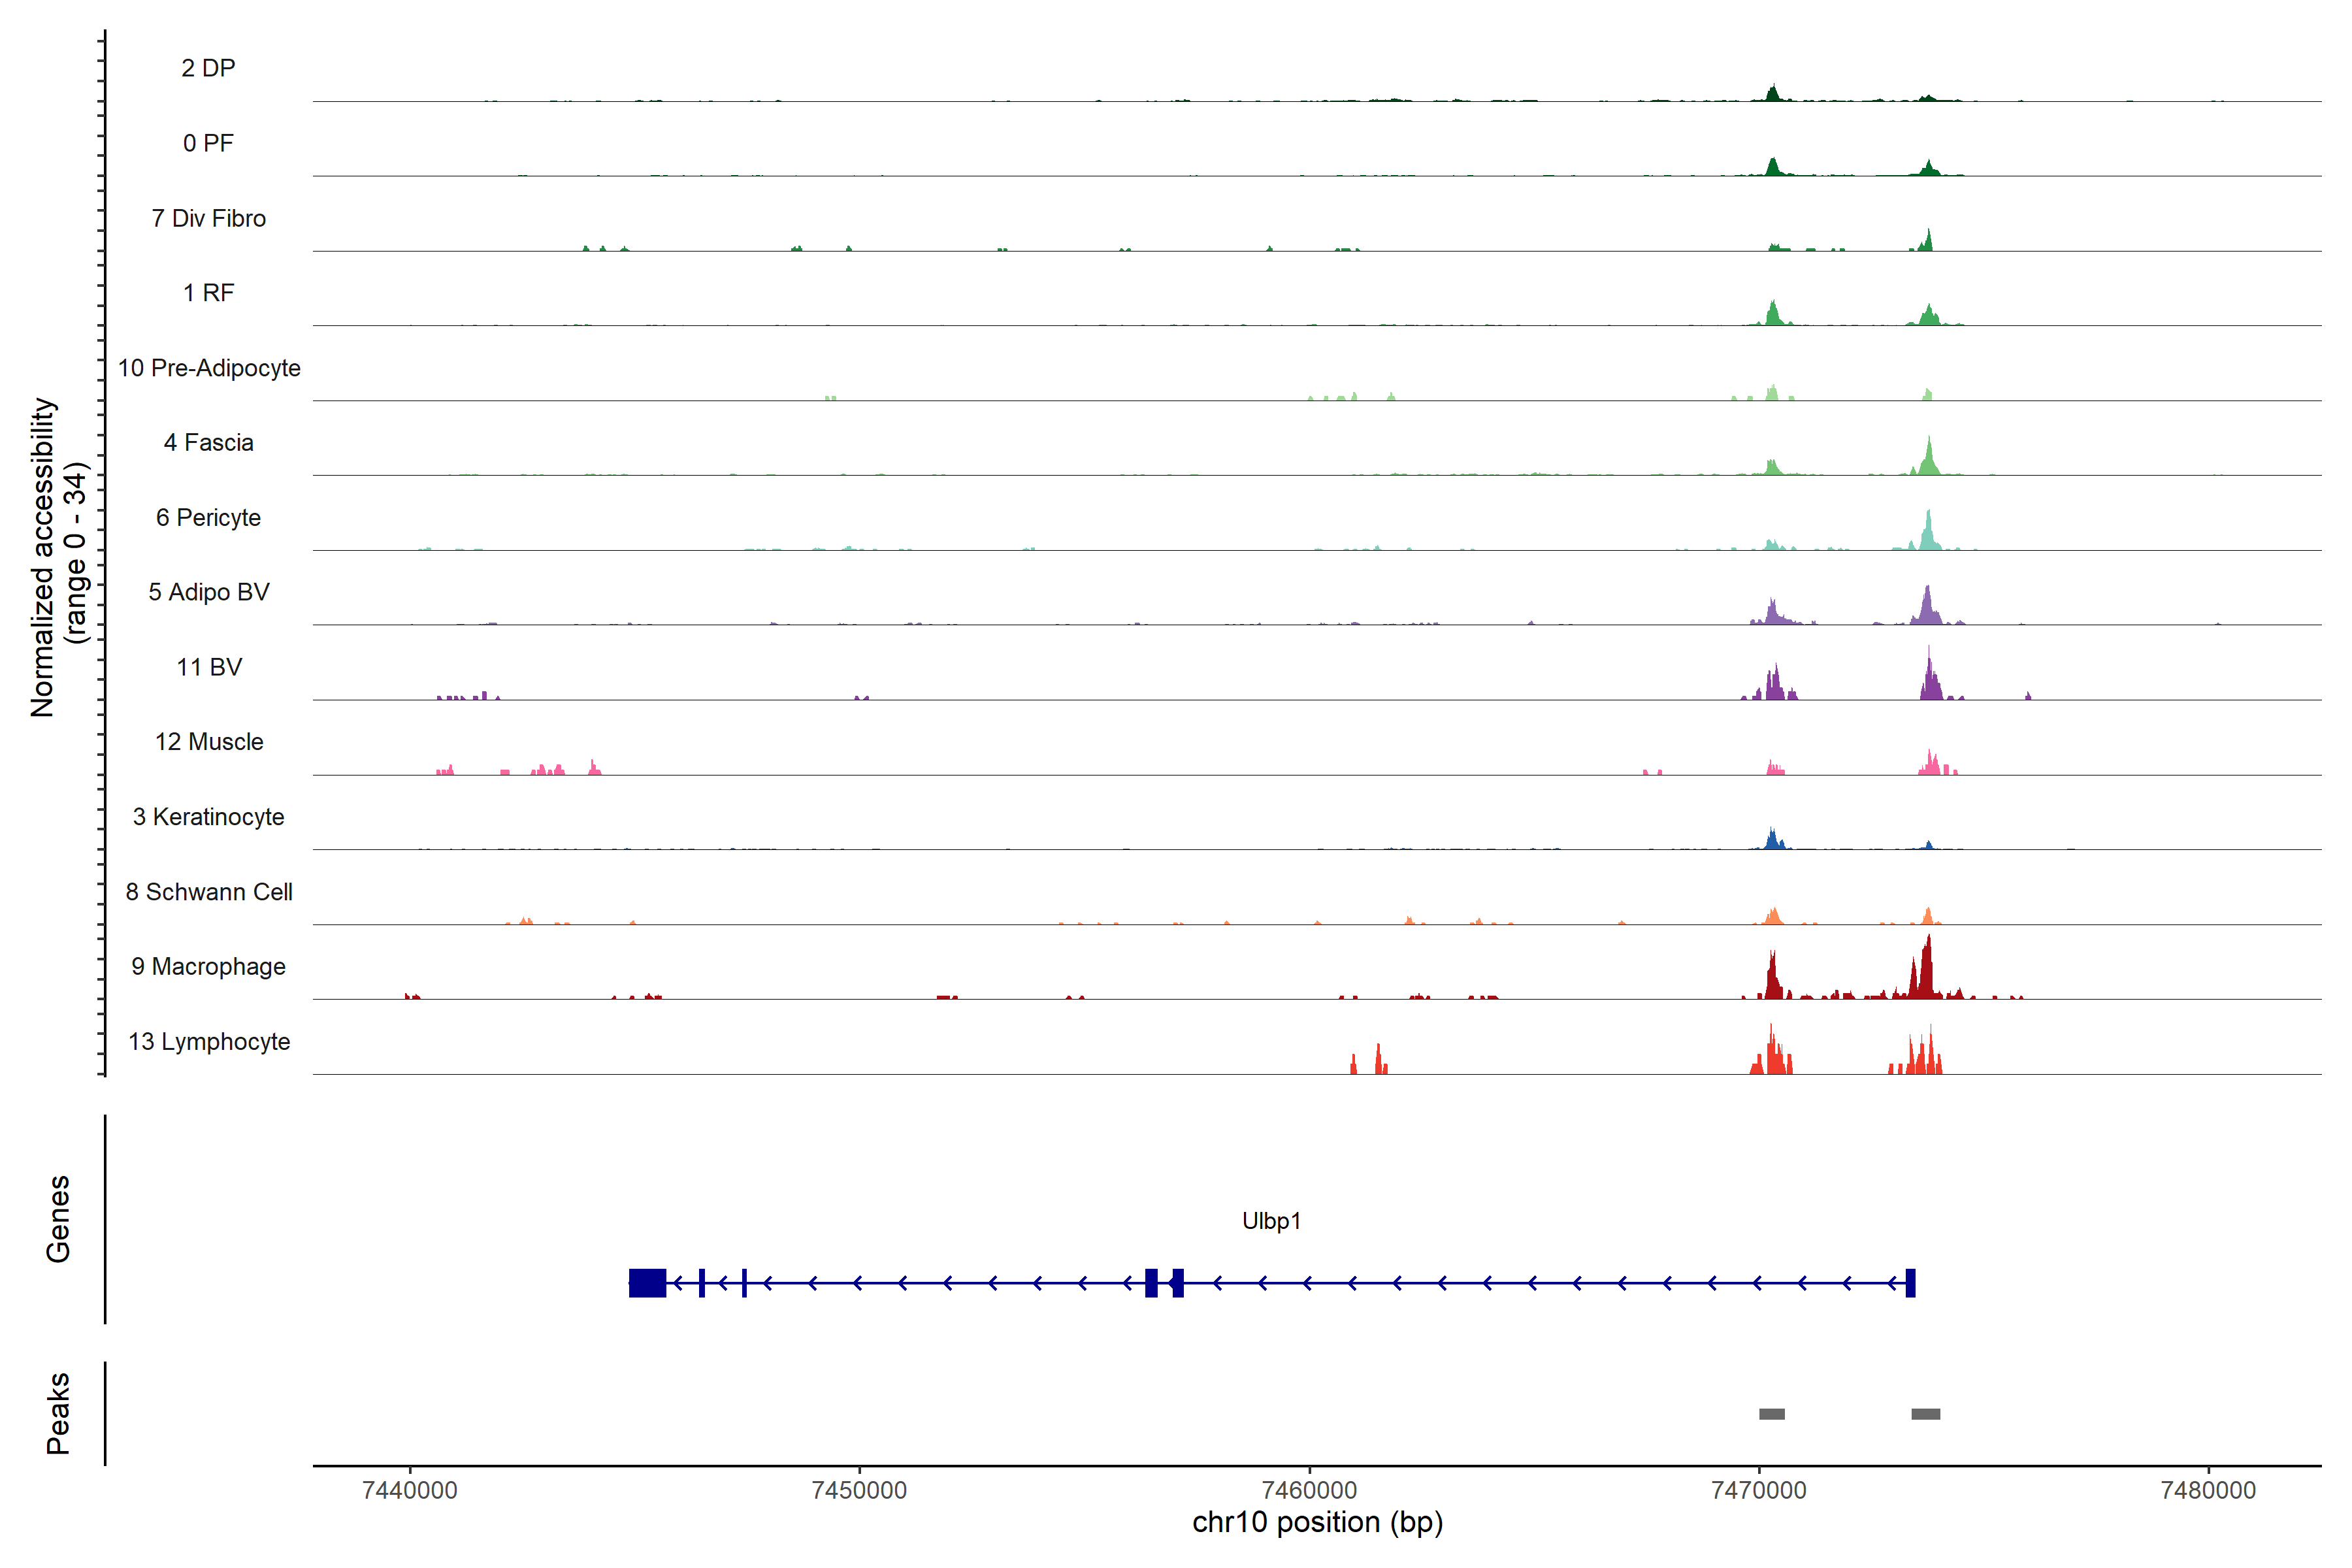Click the right gray peak bar

click(1926, 1414)
